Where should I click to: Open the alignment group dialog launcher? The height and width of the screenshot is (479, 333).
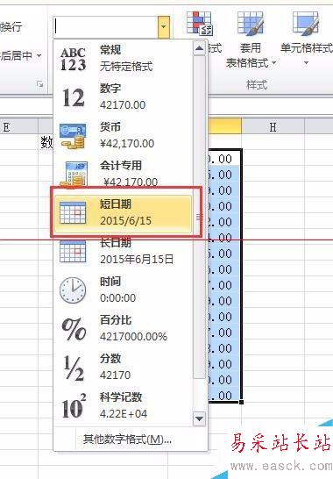[x=39, y=84]
